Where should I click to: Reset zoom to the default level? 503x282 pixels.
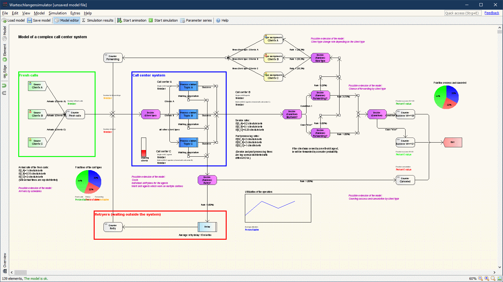coord(493,279)
